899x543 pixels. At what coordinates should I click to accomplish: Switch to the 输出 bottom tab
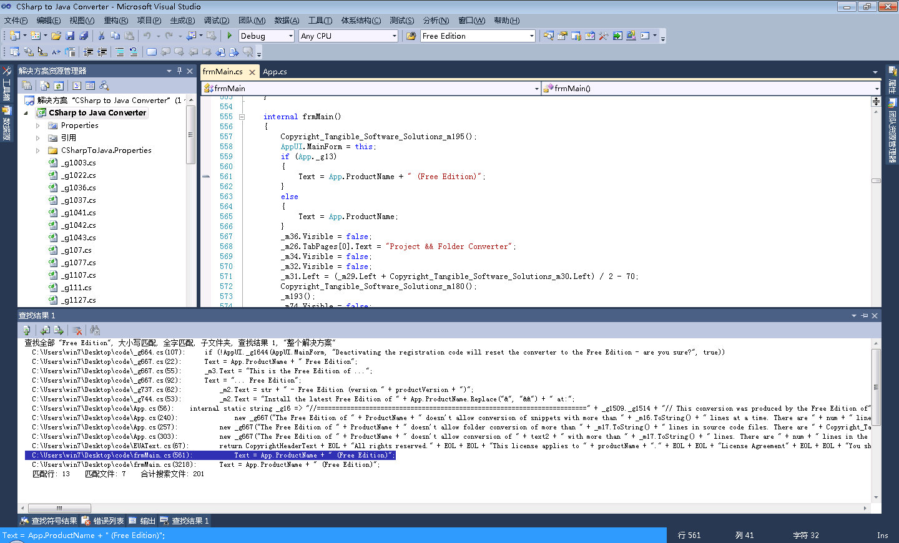click(142, 521)
